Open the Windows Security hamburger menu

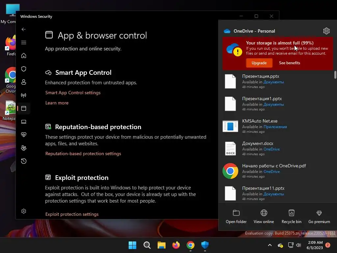point(24,42)
